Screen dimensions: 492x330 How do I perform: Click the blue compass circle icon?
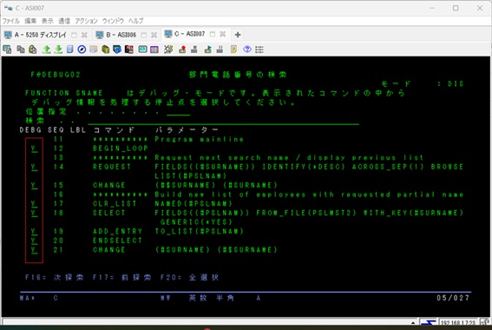82,49
